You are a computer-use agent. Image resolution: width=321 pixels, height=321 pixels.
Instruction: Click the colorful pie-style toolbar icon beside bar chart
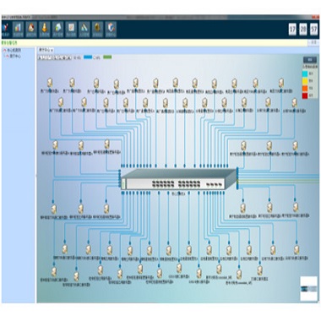pos(31,30)
